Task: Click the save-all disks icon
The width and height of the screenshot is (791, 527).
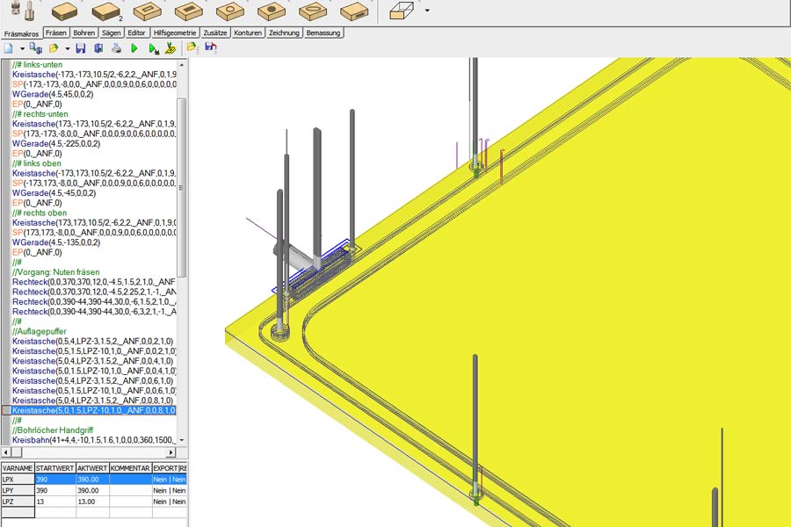Action: 98,48
